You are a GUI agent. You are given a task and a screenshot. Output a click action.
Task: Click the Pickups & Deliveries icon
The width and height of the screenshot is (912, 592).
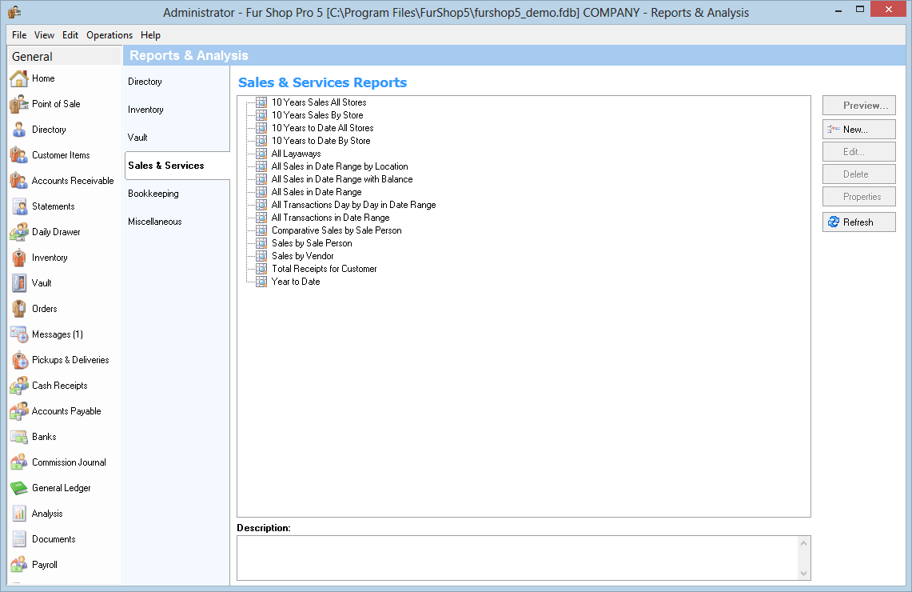click(19, 360)
